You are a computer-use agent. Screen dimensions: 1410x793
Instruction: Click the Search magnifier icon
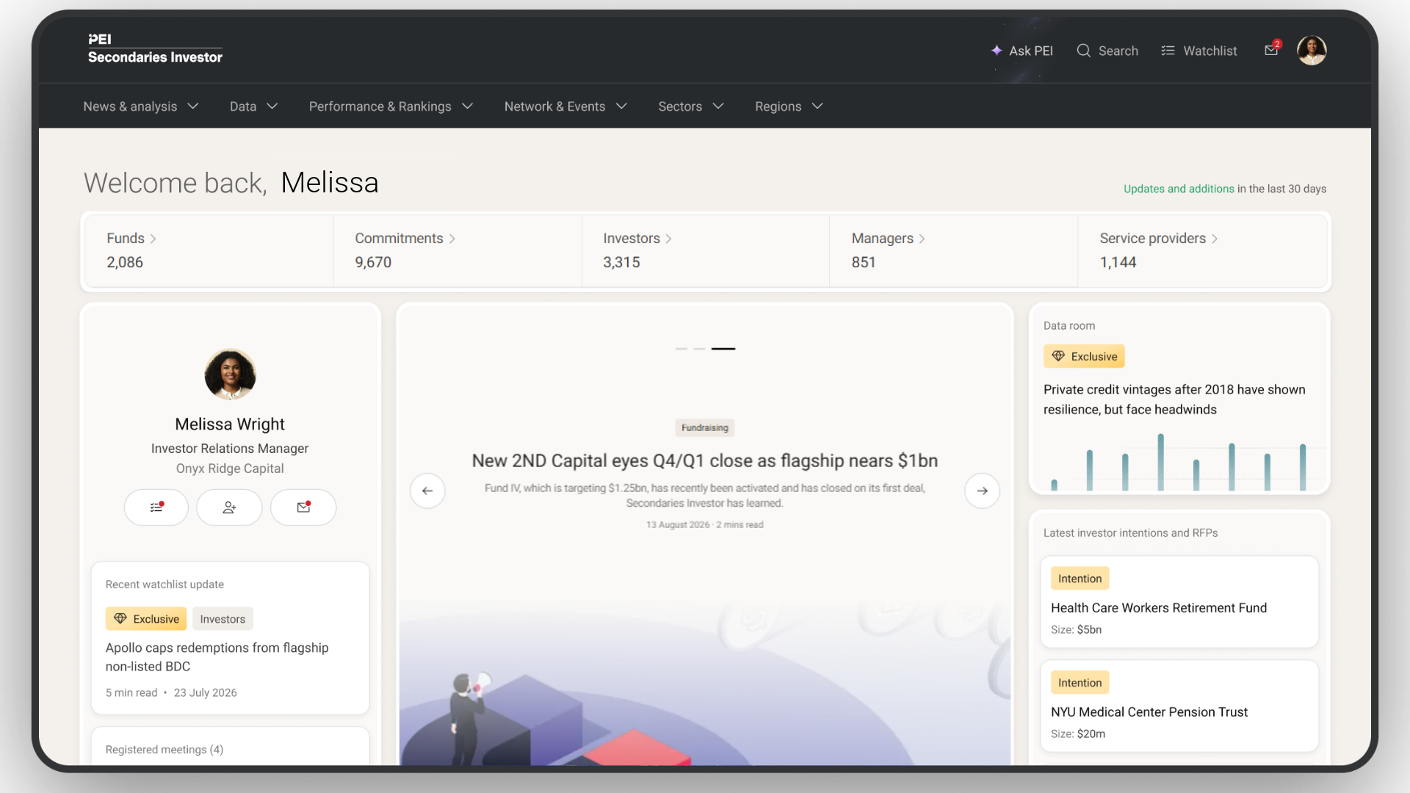click(x=1083, y=51)
